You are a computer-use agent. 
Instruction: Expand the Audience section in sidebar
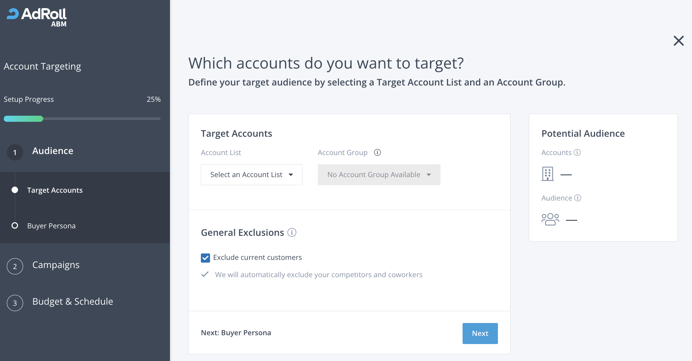pos(53,151)
